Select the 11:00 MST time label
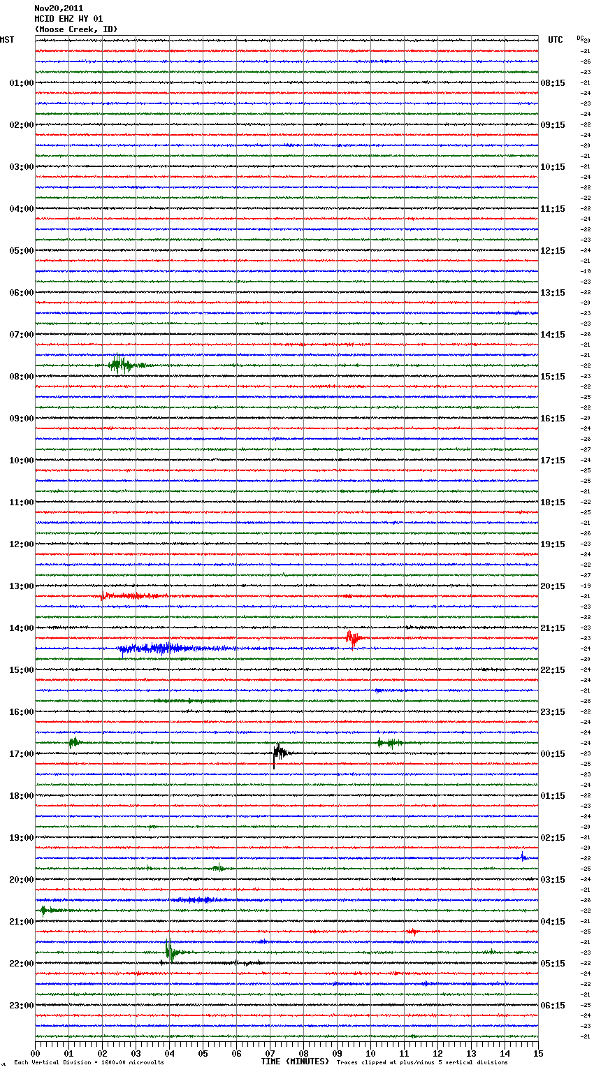The image size is (594, 1072). tap(21, 502)
